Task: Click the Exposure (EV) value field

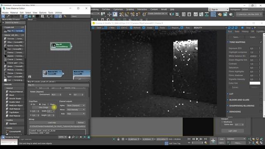Action: click(x=254, y=48)
